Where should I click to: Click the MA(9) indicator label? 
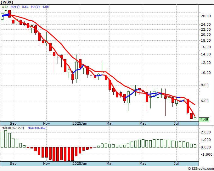(x=15, y=7)
